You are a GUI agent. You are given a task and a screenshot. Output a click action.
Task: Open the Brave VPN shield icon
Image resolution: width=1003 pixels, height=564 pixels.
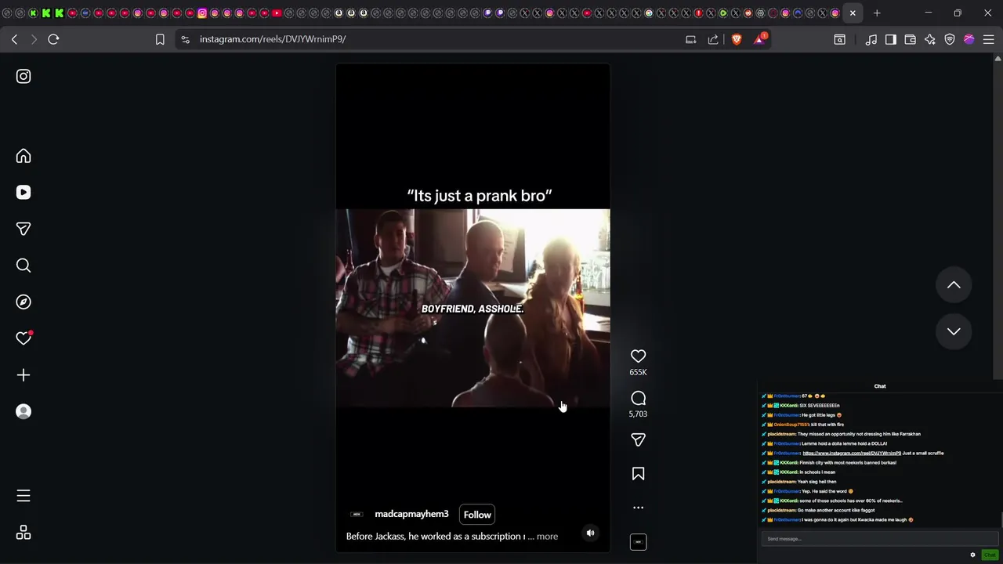(950, 39)
